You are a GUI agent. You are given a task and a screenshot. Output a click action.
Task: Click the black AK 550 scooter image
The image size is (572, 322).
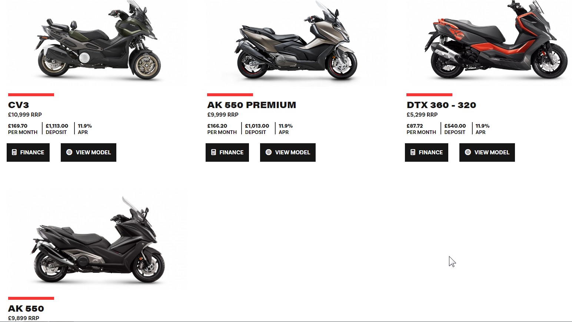[x=97, y=241]
